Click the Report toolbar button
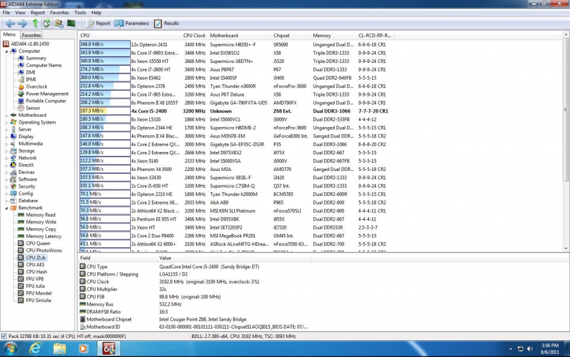The image size is (570, 357). pos(98,23)
